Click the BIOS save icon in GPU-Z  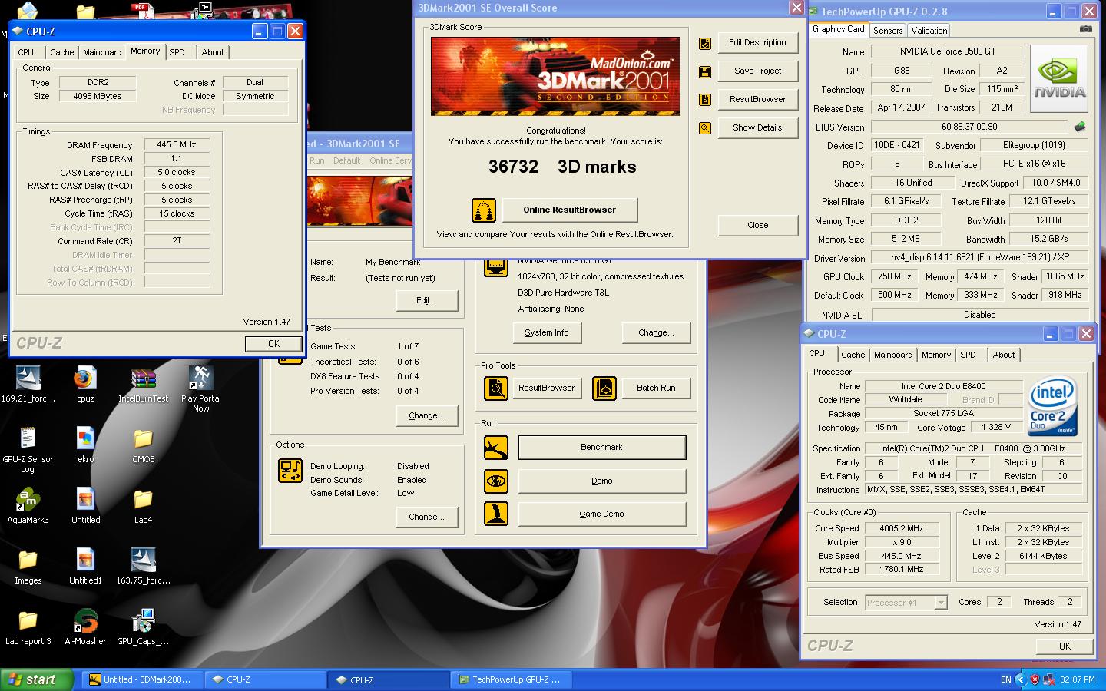pyautogui.click(x=1079, y=127)
